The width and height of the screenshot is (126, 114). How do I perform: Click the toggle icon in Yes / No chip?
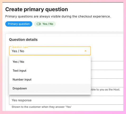click(39, 24)
